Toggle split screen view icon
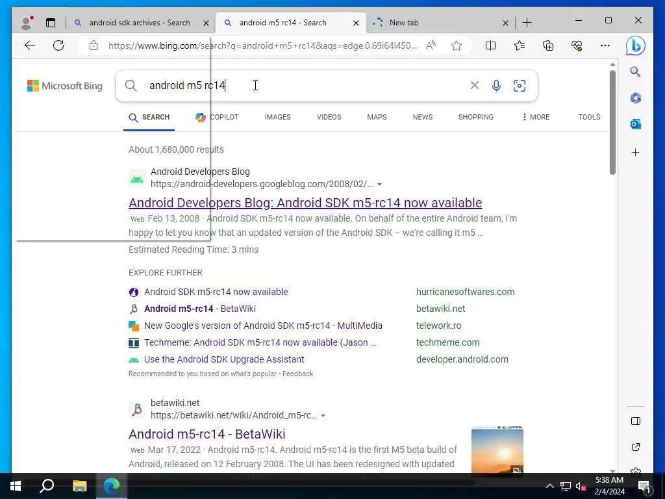 point(490,45)
